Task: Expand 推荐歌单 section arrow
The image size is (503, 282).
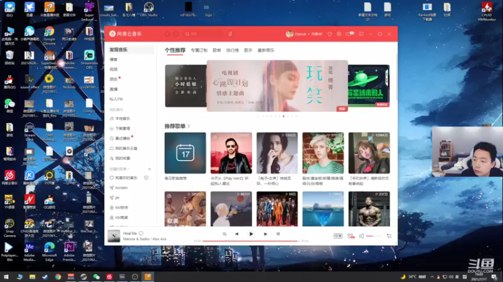Action: [x=189, y=127]
